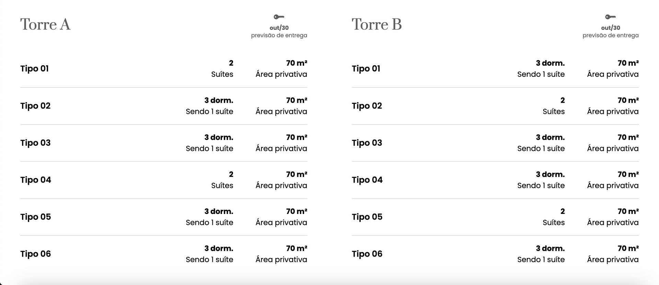Select the Torre B heading
This screenshot has width=659, height=285.
click(x=377, y=24)
